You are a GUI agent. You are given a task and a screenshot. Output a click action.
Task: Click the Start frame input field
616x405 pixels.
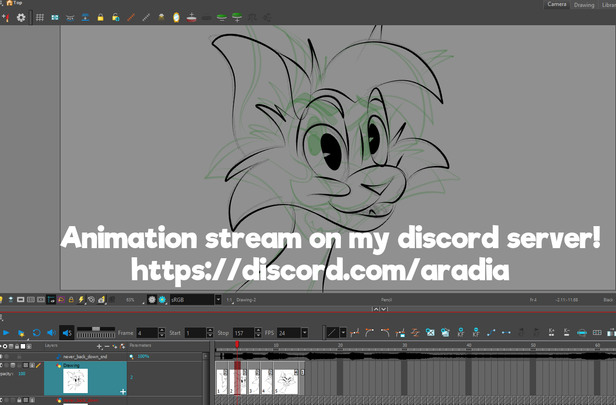click(x=195, y=333)
